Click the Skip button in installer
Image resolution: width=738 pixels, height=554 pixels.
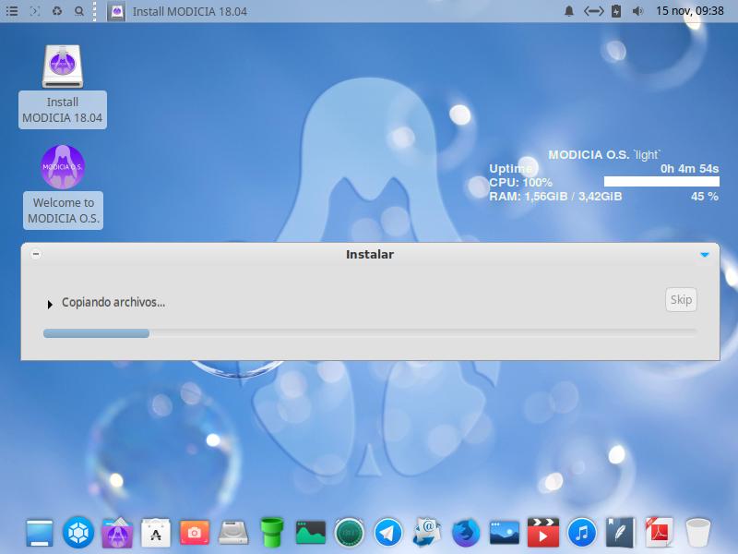(681, 299)
